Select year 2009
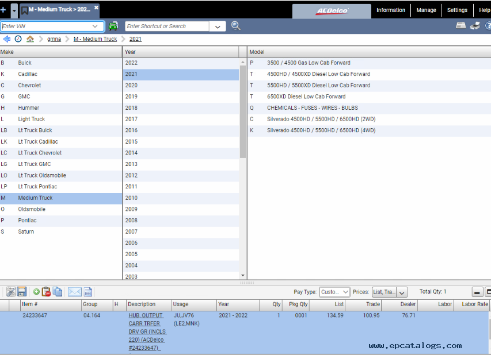The image size is (491, 355). [x=181, y=209]
